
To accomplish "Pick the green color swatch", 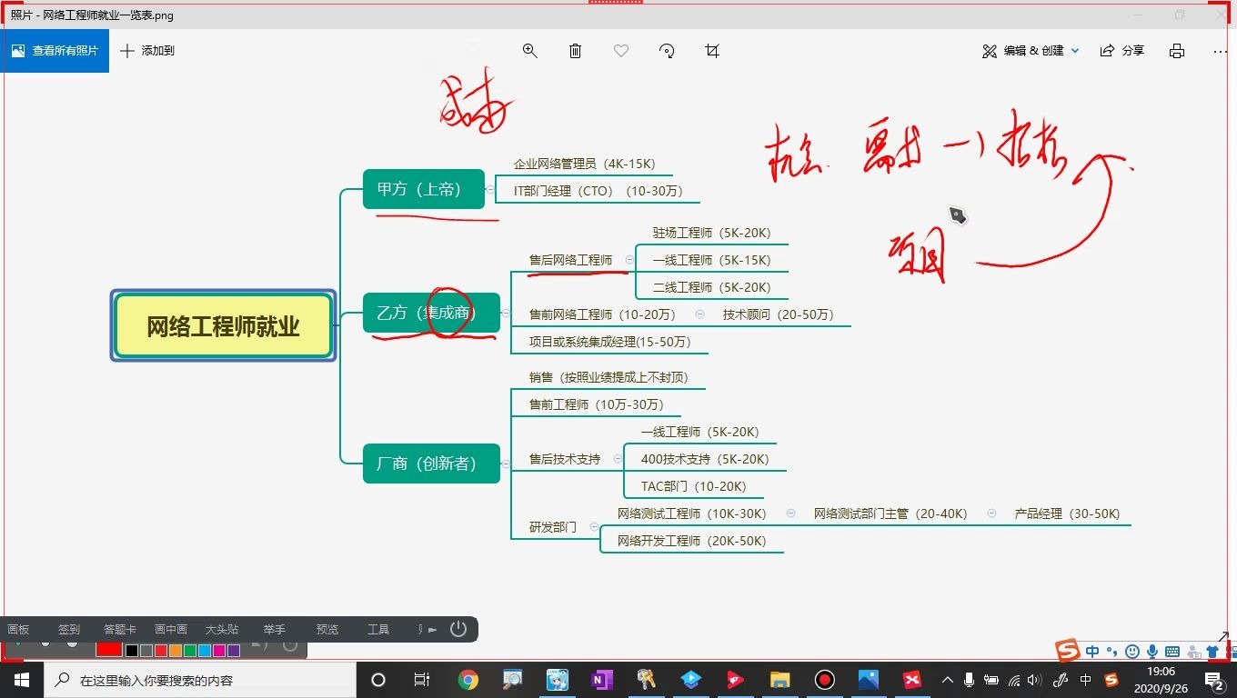I will pos(190,651).
